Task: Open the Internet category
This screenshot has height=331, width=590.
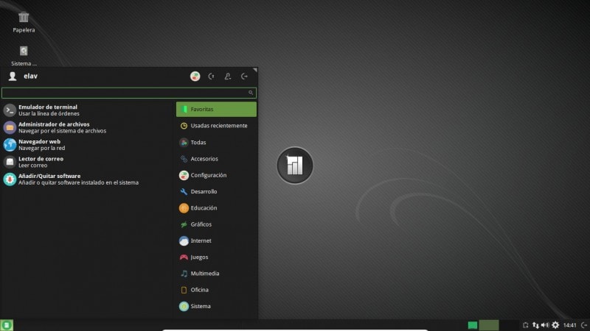Action: pos(216,241)
